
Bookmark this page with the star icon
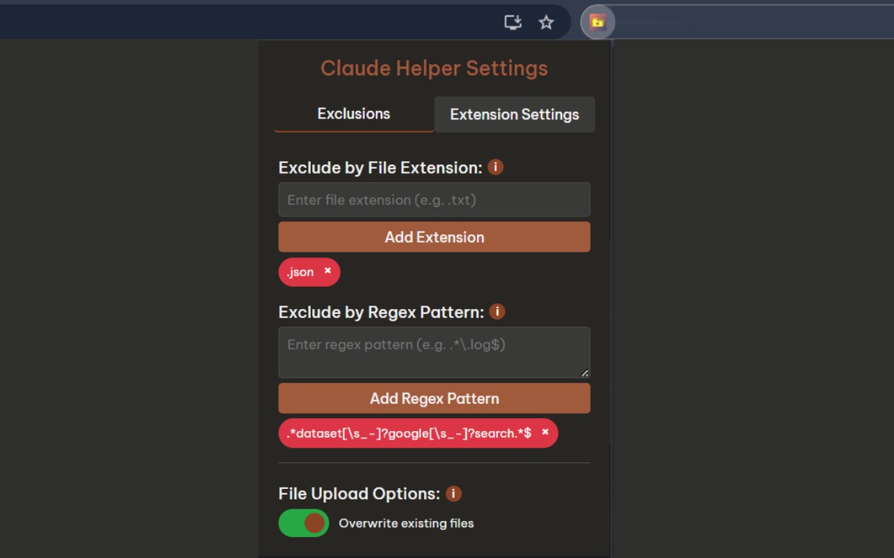pyautogui.click(x=546, y=22)
